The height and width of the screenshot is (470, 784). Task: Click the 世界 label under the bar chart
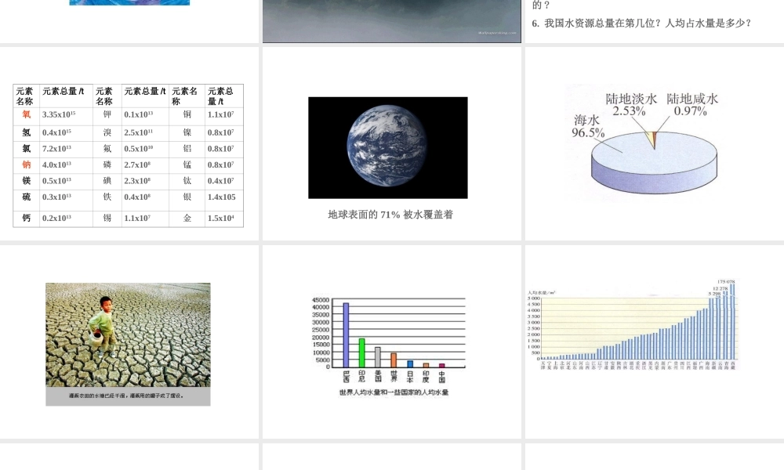click(394, 376)
